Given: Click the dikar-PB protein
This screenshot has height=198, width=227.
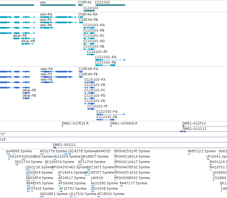Looking at the screenshot, I should click(x=26, y=99).
